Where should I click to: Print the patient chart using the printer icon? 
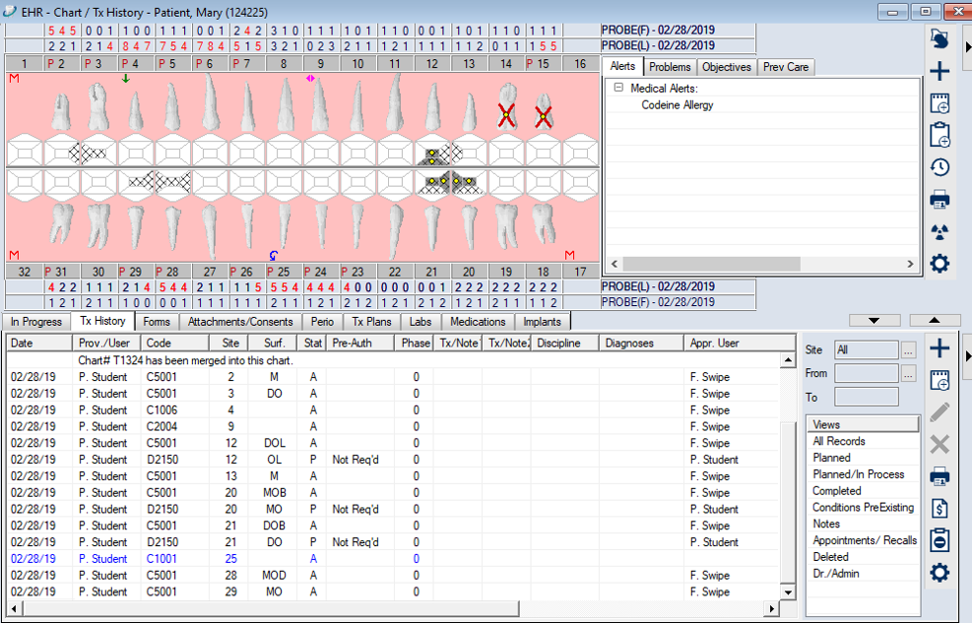[939, 199]
